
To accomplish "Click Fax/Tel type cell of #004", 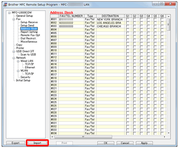I will pos(90,30).
